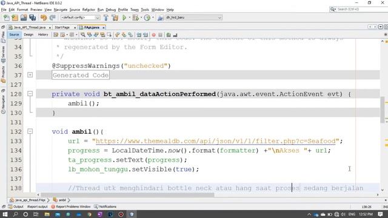The height and width of the screenshot is (218, 388).
Task: Open the Report Problems Window
Action: [x=71, y=206]
